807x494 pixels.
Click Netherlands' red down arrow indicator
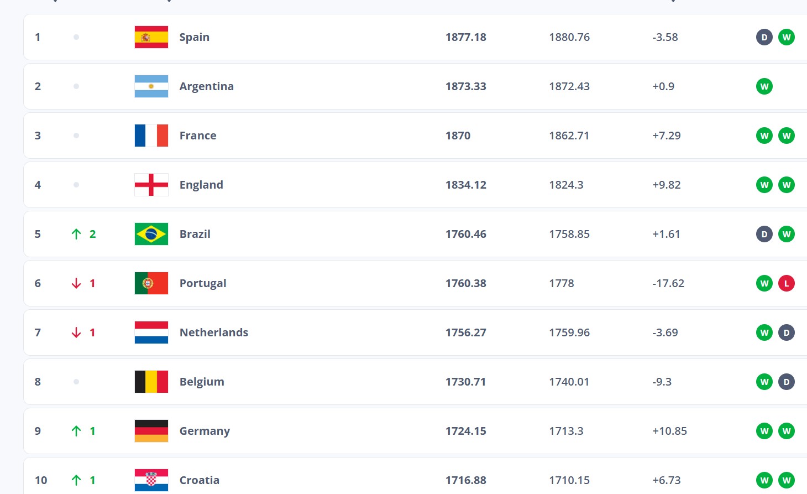click(x=76, y=332)
